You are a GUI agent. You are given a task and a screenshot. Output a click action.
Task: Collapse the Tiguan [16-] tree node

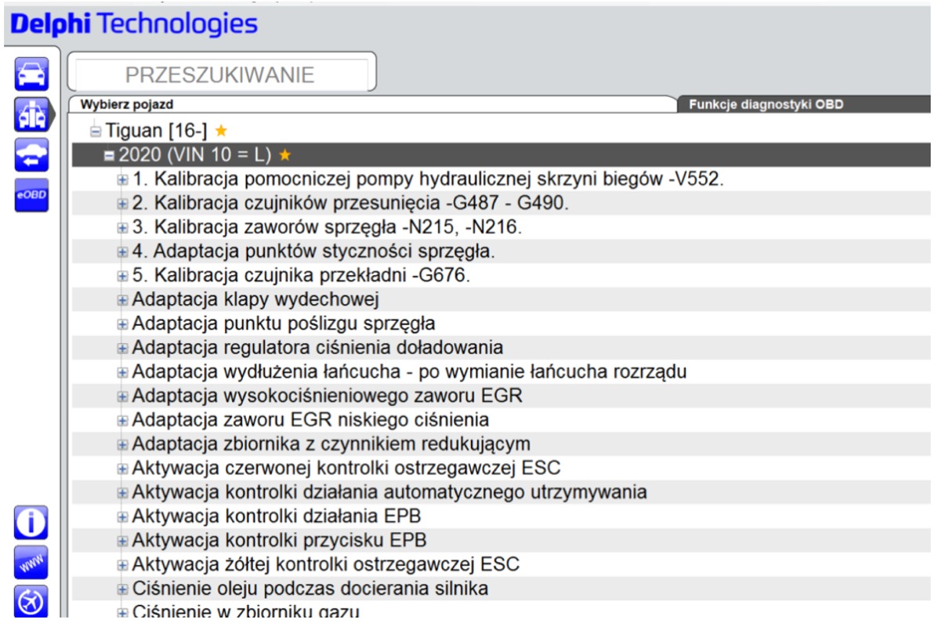coord(96,131)
